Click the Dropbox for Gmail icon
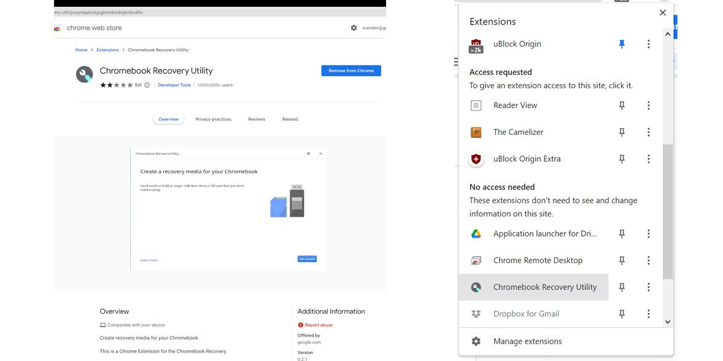The width and height of the screenshot is (723, 361). [476, 314]
